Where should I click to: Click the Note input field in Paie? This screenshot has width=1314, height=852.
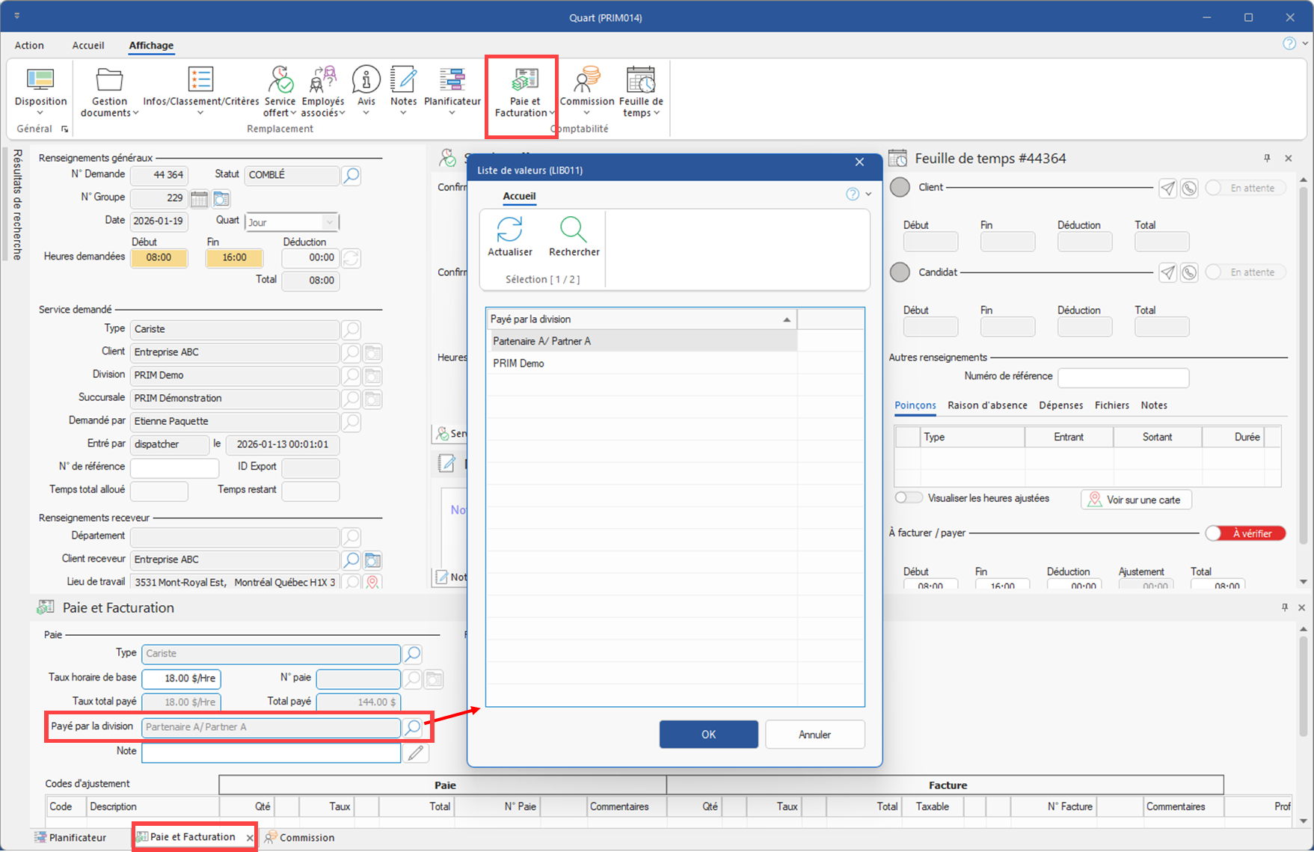[x=271, y=753]
